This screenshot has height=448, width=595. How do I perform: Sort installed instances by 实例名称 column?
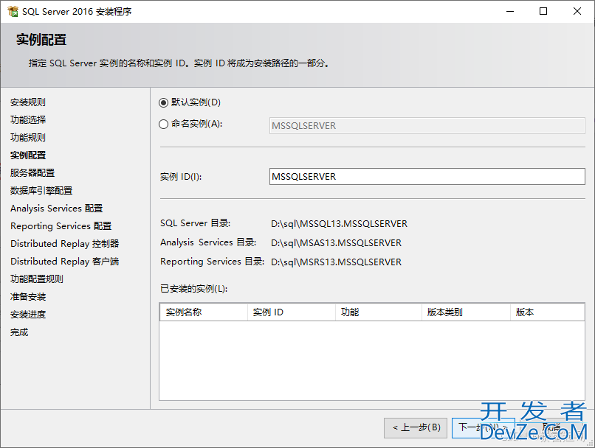click(x=204, y=312)
